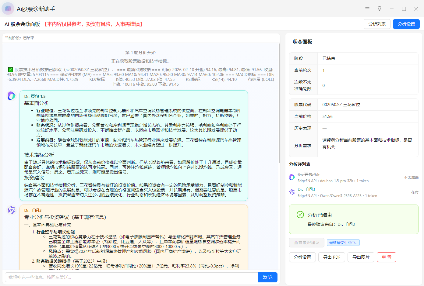Screen dimensions: 424x286
Task: Open the hamburger menu in title bar
Action: tap(367, 9)
